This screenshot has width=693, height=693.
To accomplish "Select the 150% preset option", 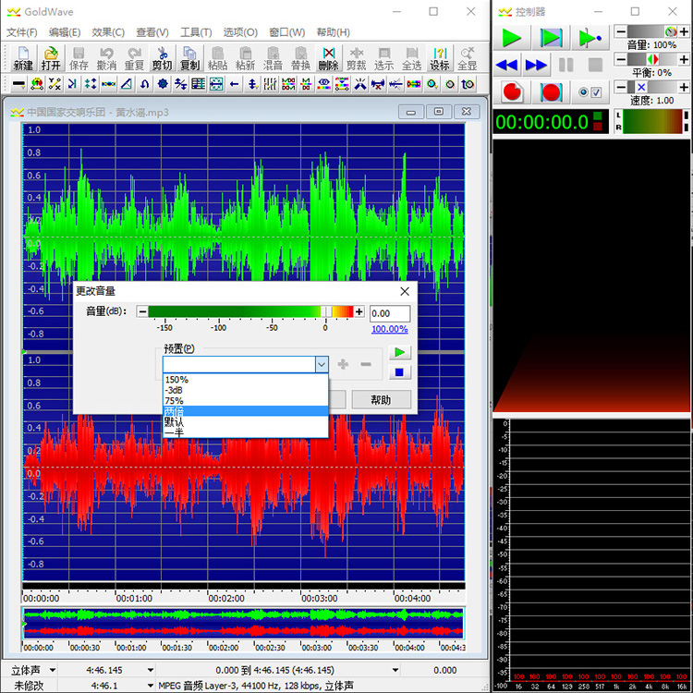I will point(246,380).
